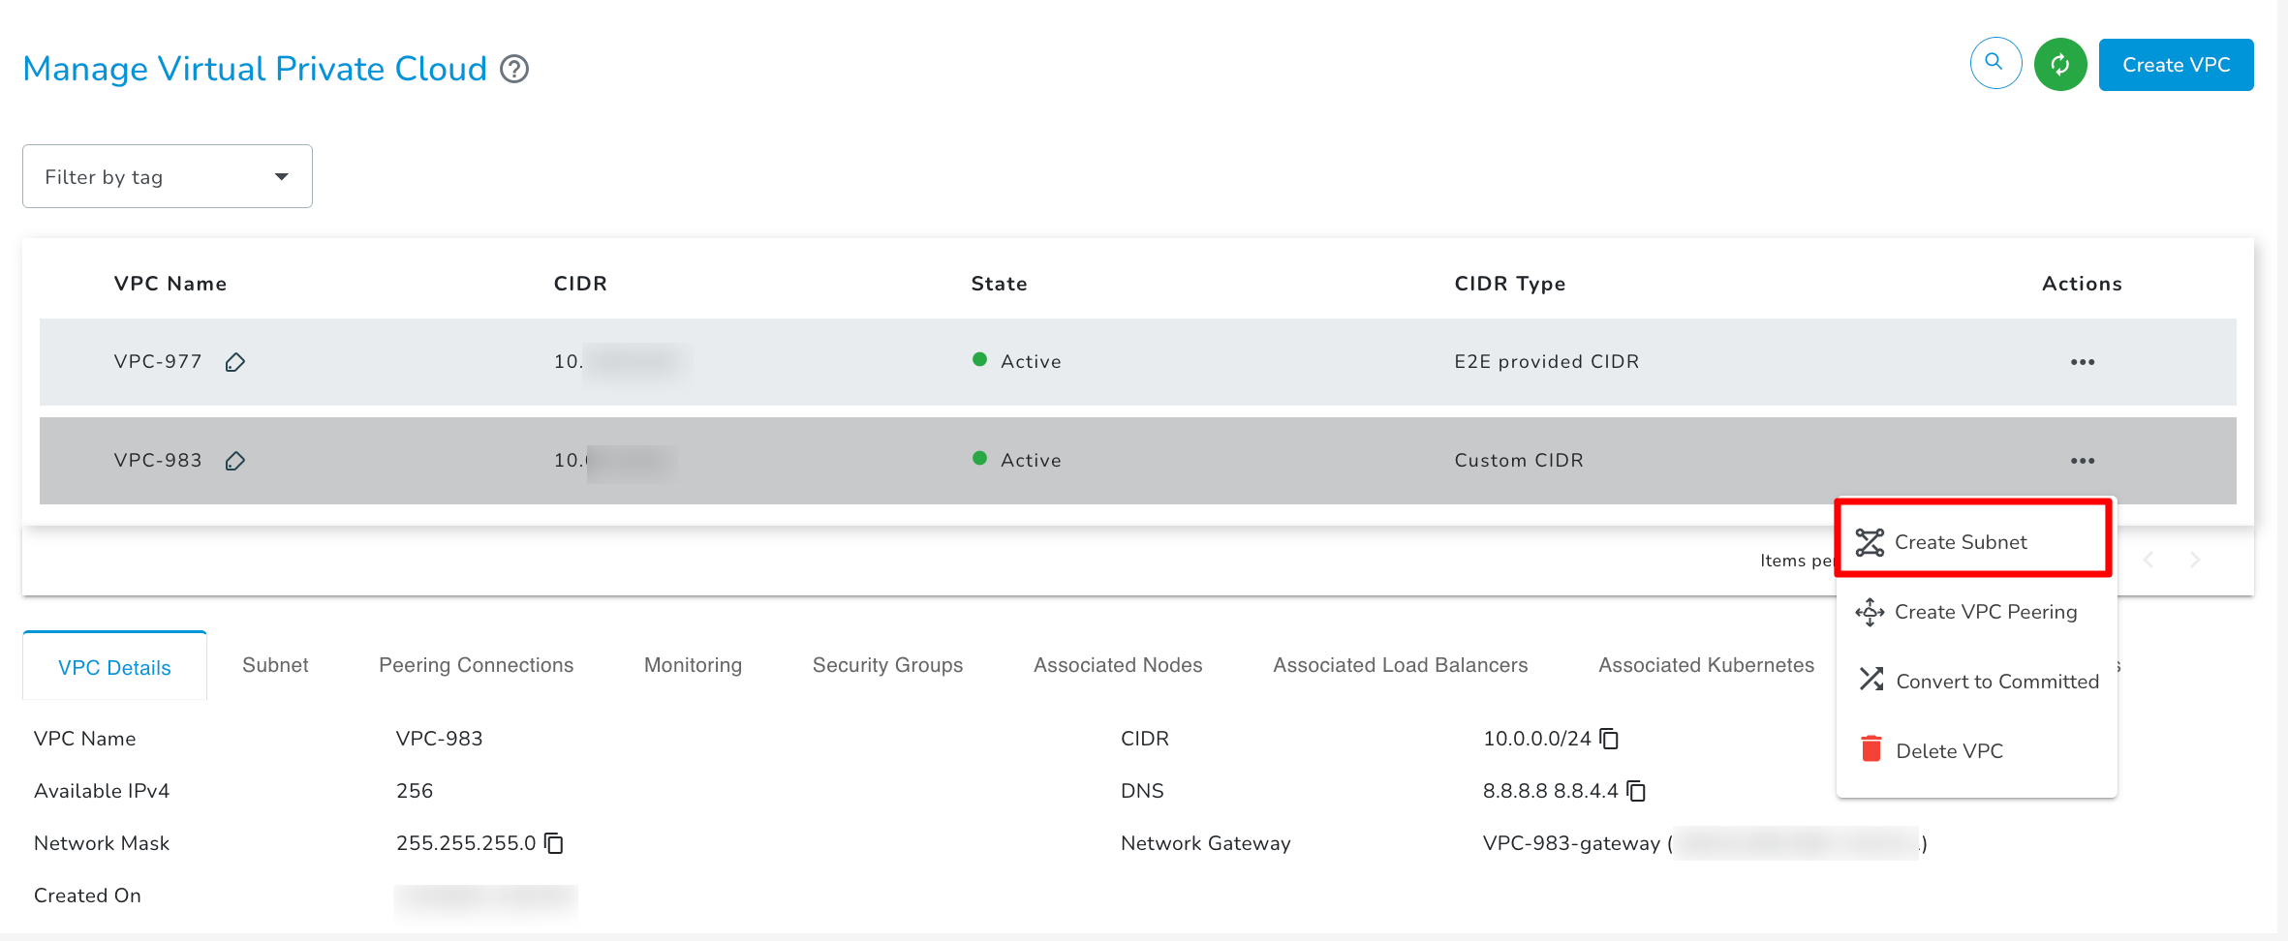Go to next page of VPCs
This screenshot has width=2288, height=941.
pyautogui.click(x=2195, y=560)
